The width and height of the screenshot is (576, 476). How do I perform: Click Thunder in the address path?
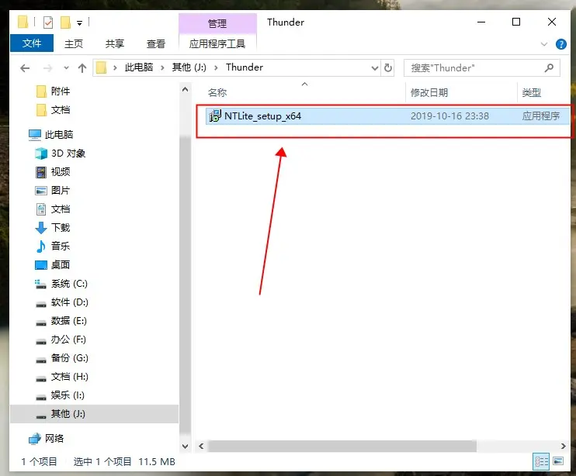245,67
